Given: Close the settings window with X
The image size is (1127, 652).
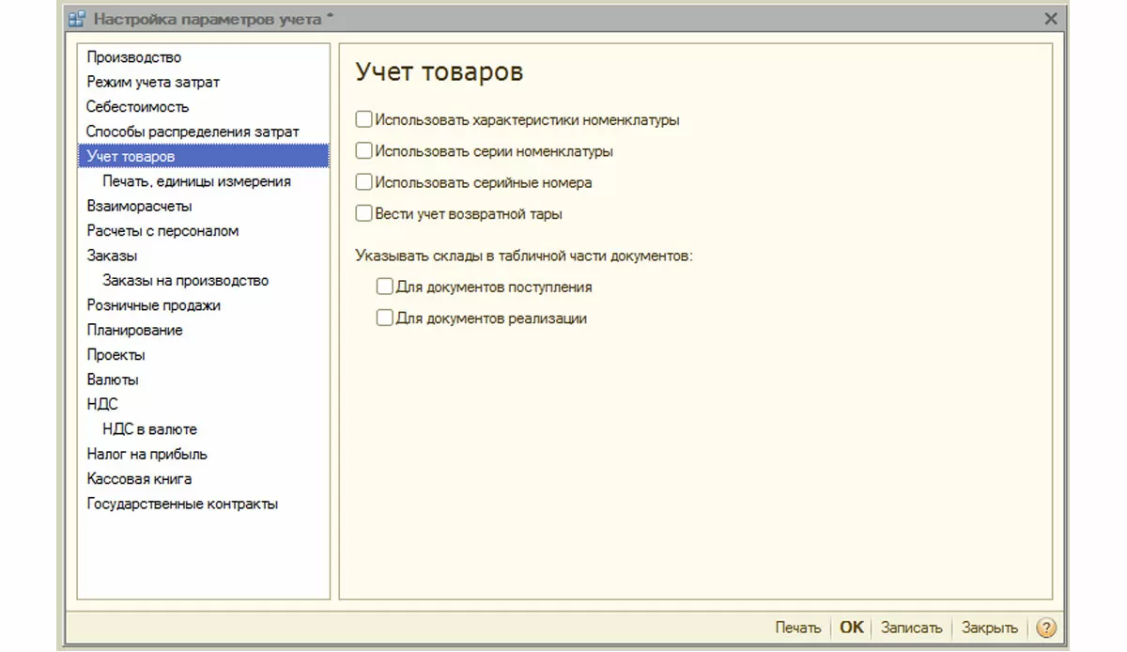Looking at the screenshot, I should pos(1051,19).
